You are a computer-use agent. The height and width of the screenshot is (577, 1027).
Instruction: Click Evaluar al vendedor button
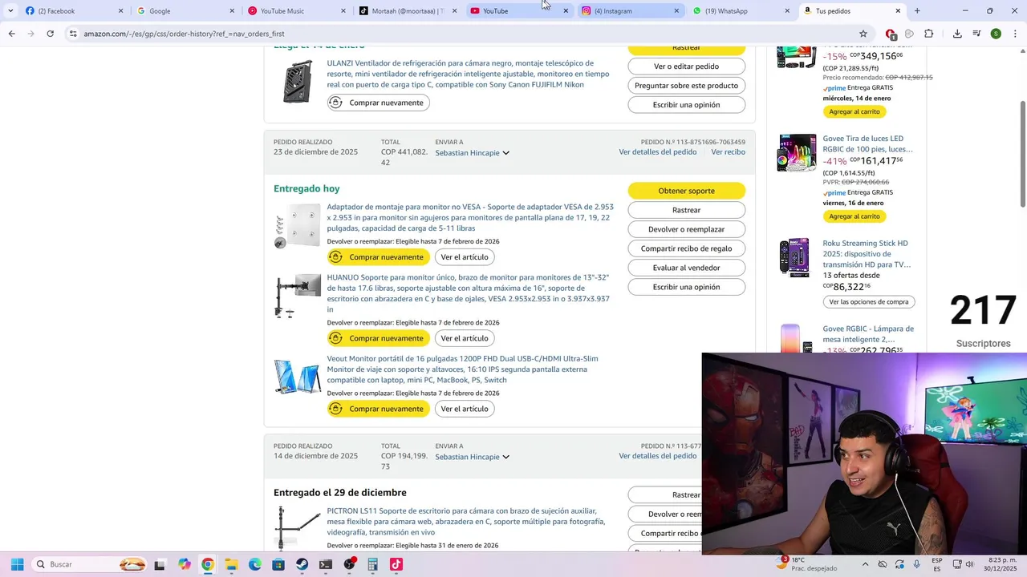tap(686, 268)
